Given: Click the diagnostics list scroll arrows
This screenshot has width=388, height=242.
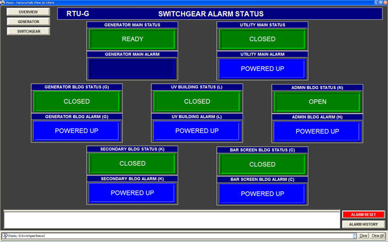Looking at the screenshot, I should click(x=353, y=235).
